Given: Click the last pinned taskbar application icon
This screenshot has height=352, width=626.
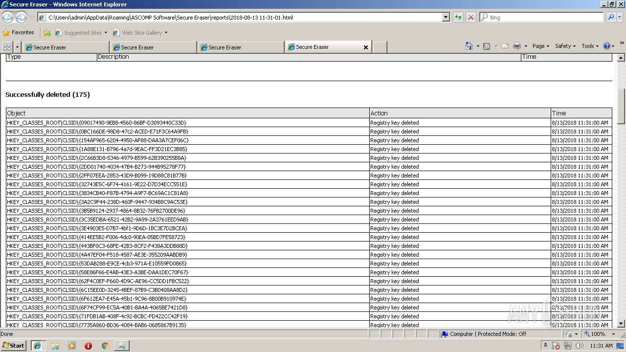Looking at the screenshot, I should [x=121, y=346].
